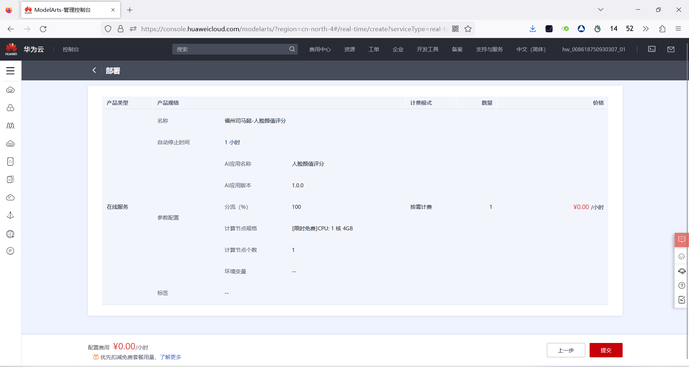The image size is (689, 367).
Task: Select the ModelArts-管理控制台 browser tab
Action: pos(71,10)
